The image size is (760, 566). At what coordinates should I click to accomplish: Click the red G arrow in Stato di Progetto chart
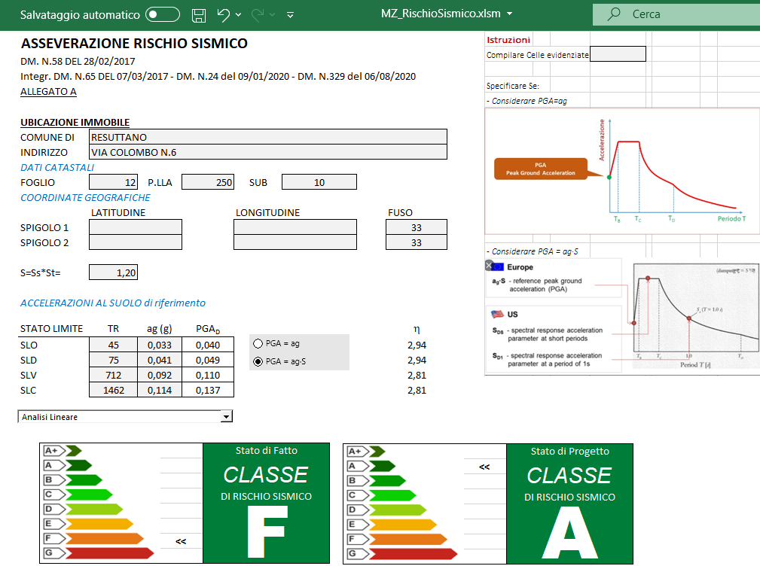413,553
